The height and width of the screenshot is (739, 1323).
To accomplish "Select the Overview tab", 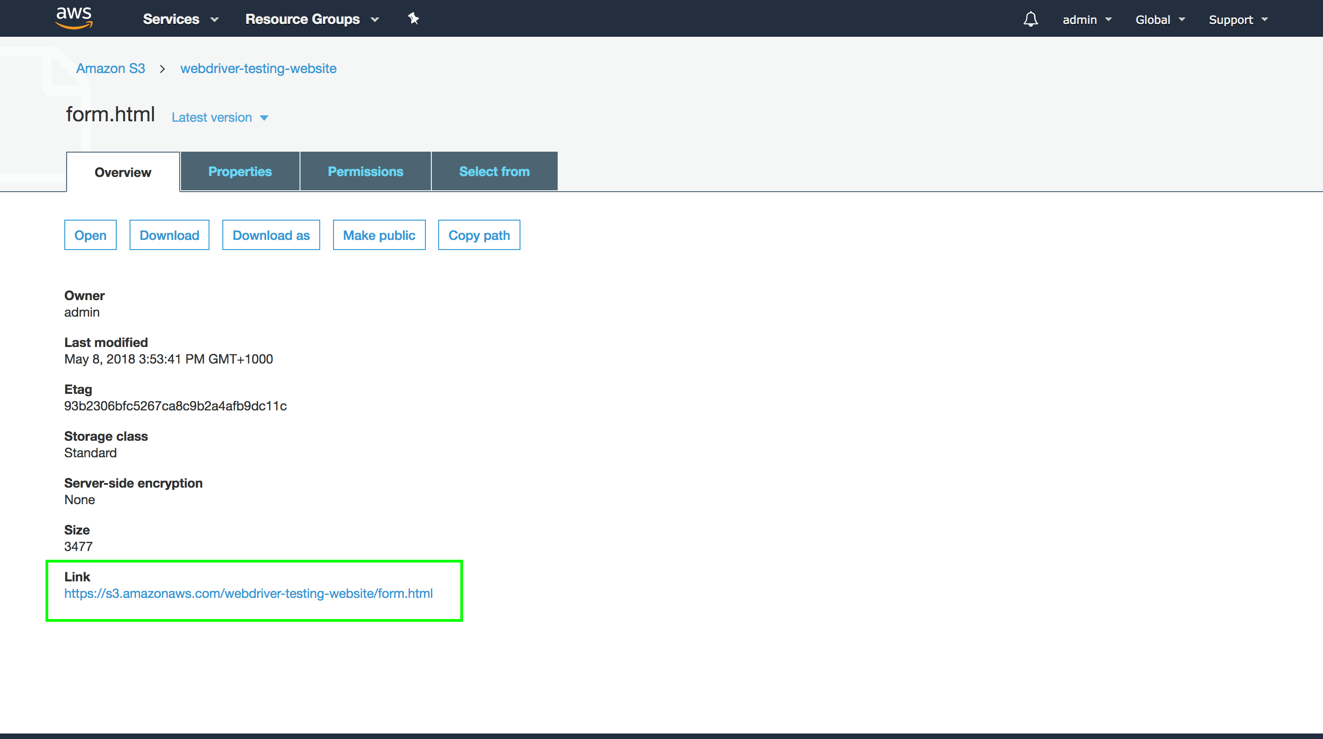I will (x=123, y=172).
